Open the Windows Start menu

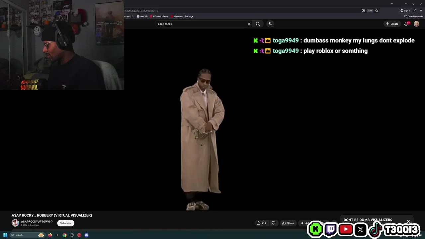pos(5,235)
